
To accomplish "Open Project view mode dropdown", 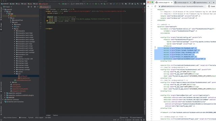I will pyautogui.click(x=7, y=7).
